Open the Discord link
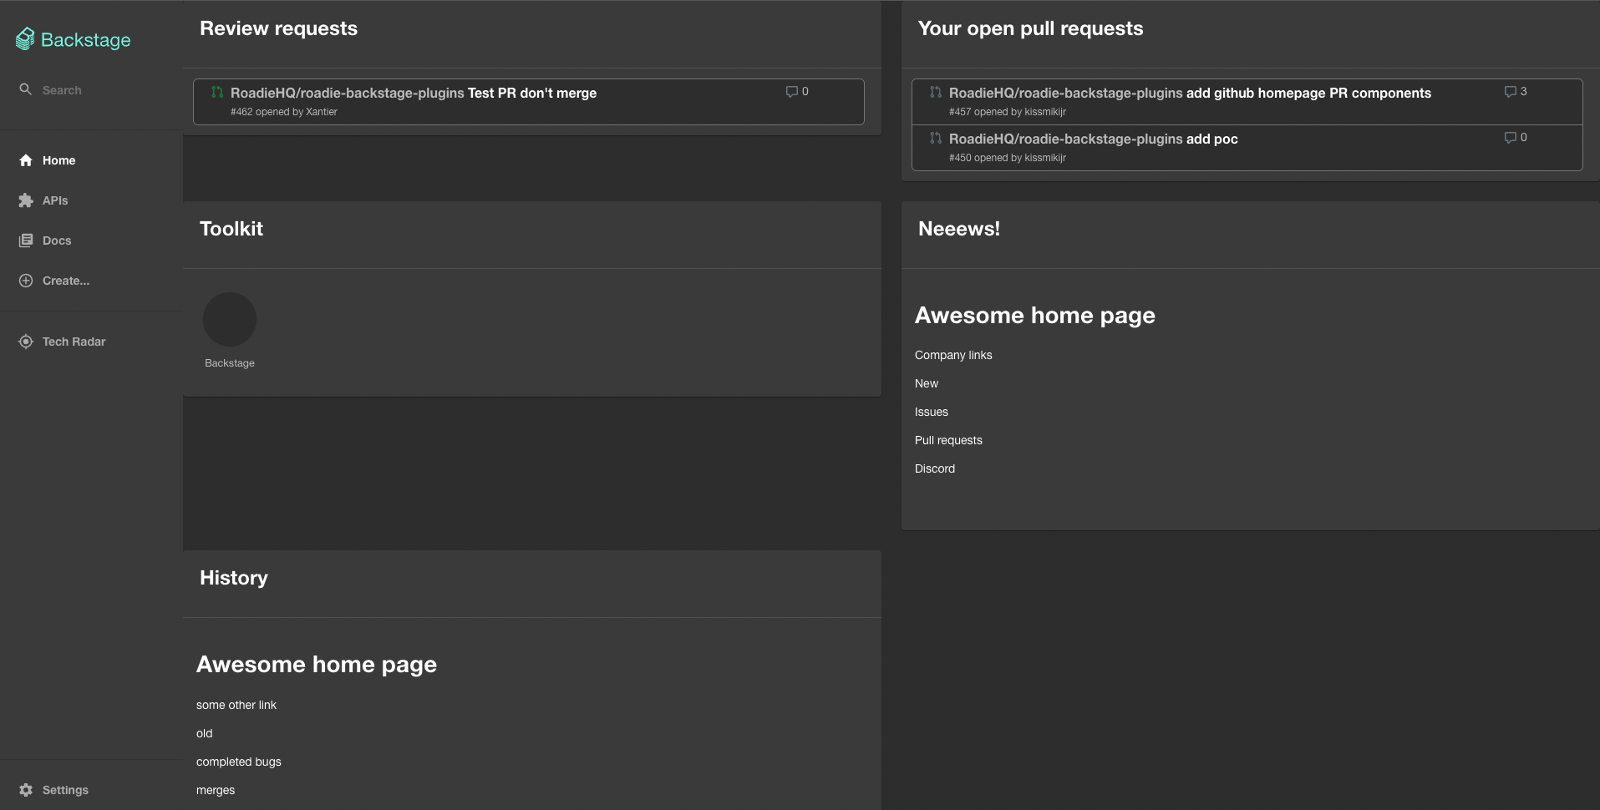 point(935,468)
